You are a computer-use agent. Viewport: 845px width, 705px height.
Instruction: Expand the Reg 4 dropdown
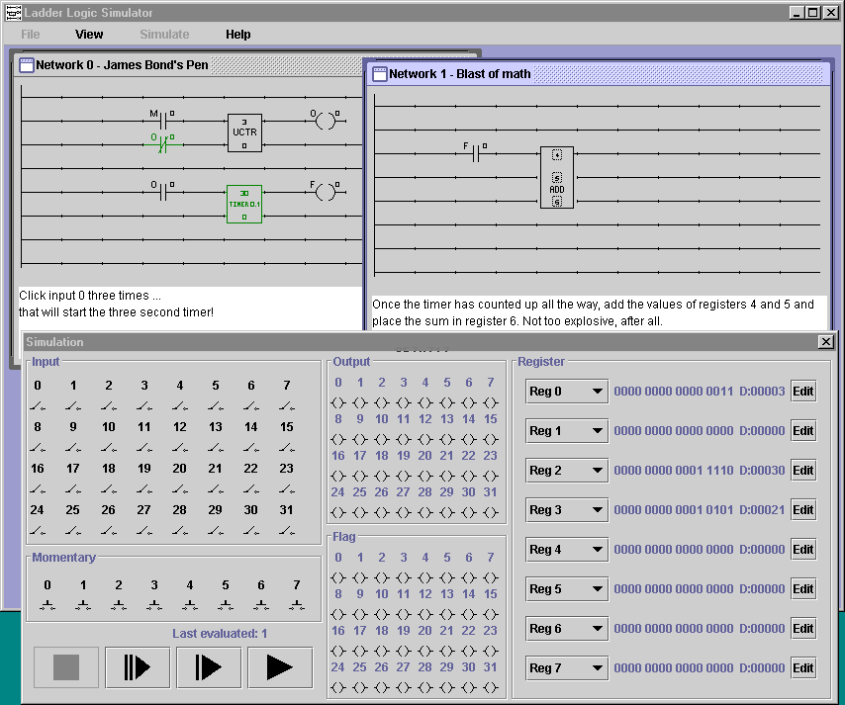tap(566, 550)
